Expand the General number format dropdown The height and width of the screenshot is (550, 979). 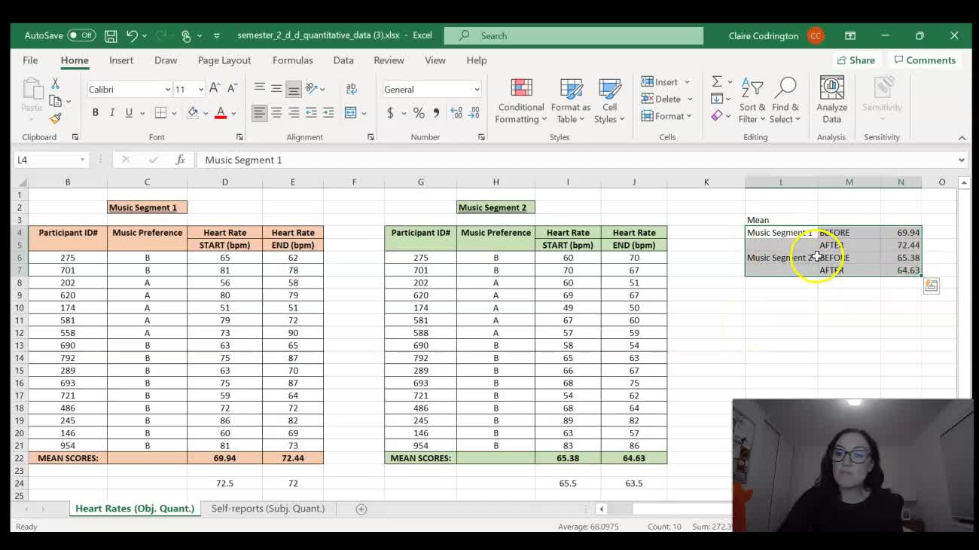click(476, 90)
